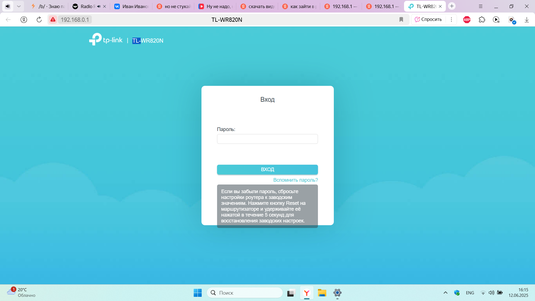The height and width of the screenshot is (301, 535).
Task: Open the ABP Adblock Plus extension
Action: pos(467,20)
